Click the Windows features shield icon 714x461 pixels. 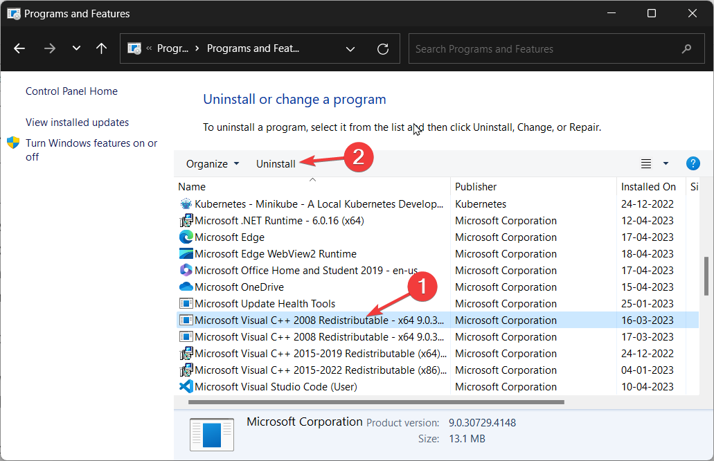tap(13, 143)
